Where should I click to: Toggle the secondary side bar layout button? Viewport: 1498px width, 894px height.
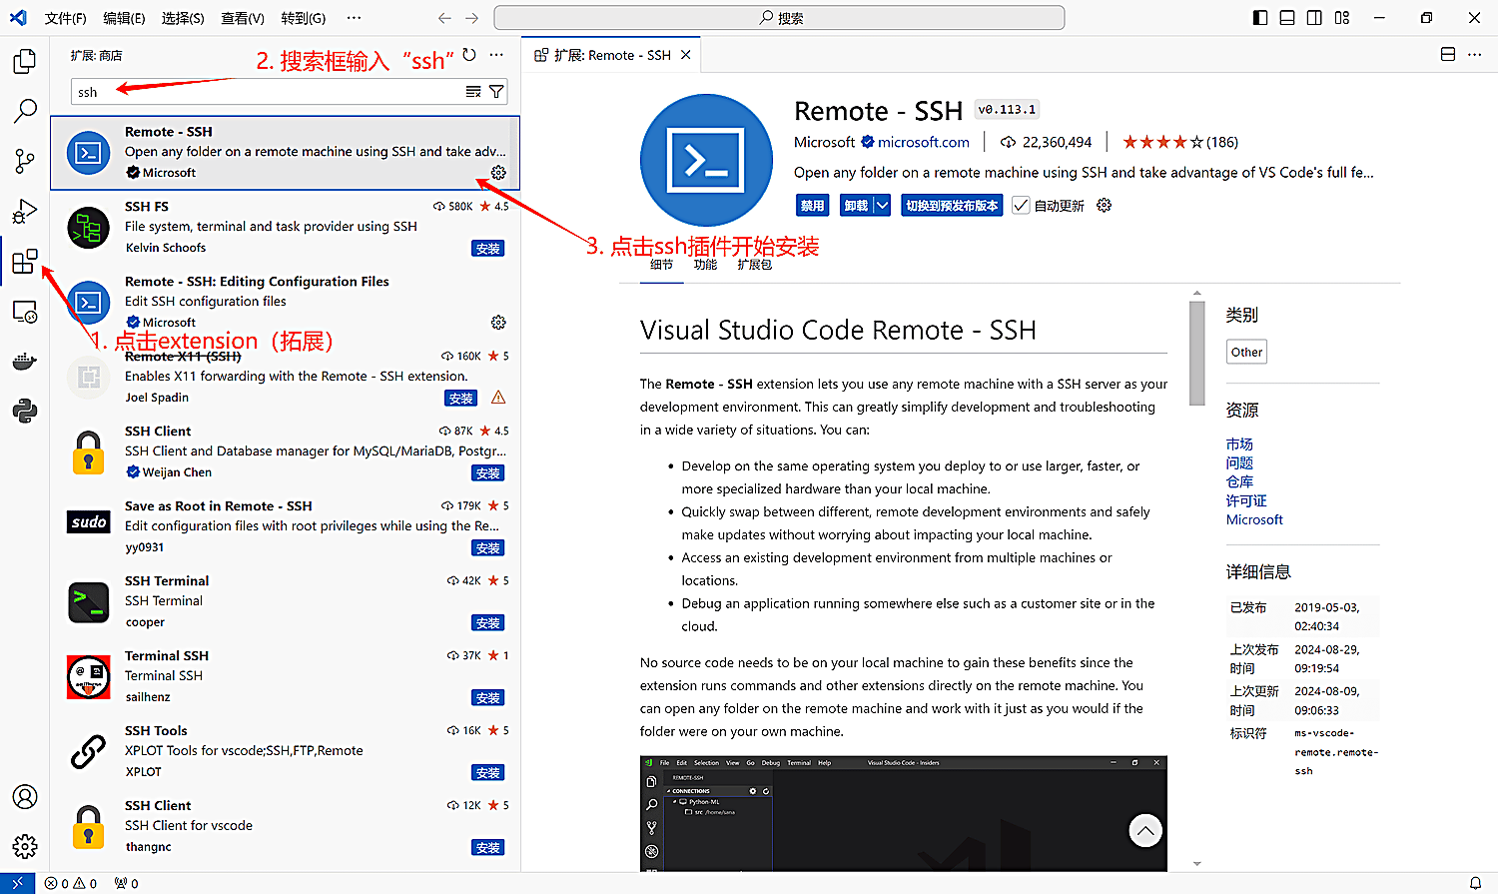[x=1314, y=18]
